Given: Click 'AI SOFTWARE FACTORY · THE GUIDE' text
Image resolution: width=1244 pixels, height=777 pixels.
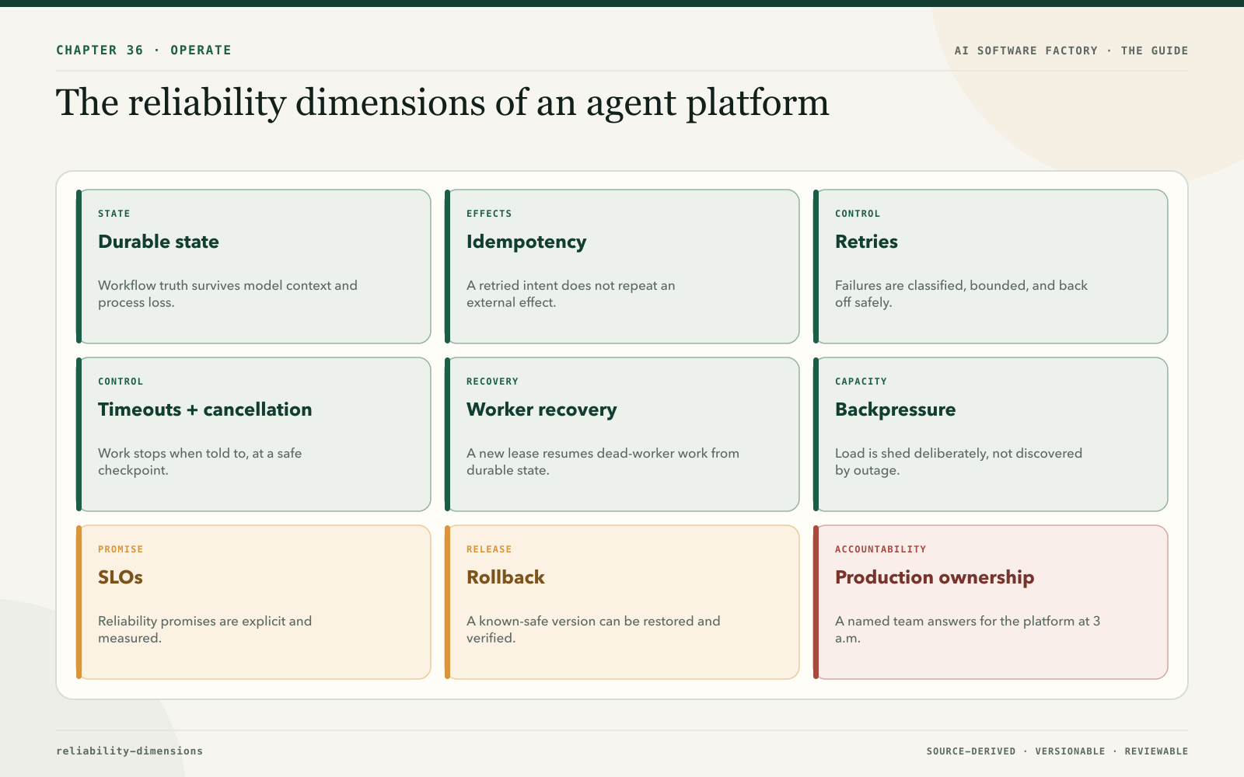Looking at the screenshot, I should pos(1071,51).
